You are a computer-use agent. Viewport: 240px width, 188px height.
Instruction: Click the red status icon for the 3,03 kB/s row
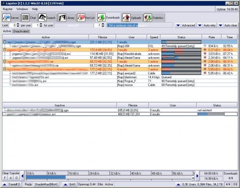pos(205,54)
